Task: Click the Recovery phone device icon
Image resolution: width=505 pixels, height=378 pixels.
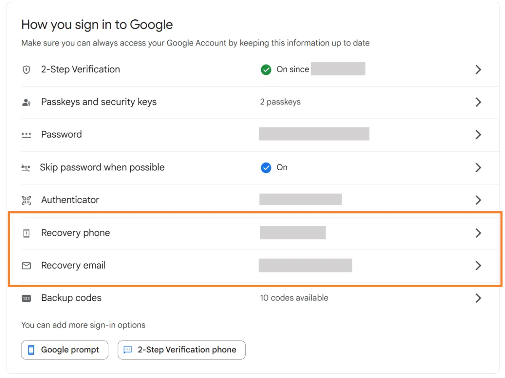Action: click(x=26, y=233)
